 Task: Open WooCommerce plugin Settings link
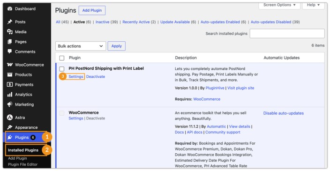76,118
